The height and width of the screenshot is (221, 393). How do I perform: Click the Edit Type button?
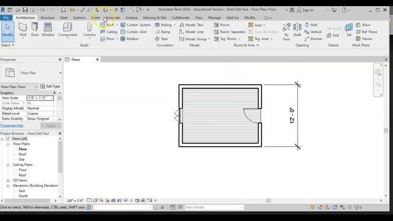(50, 87)
